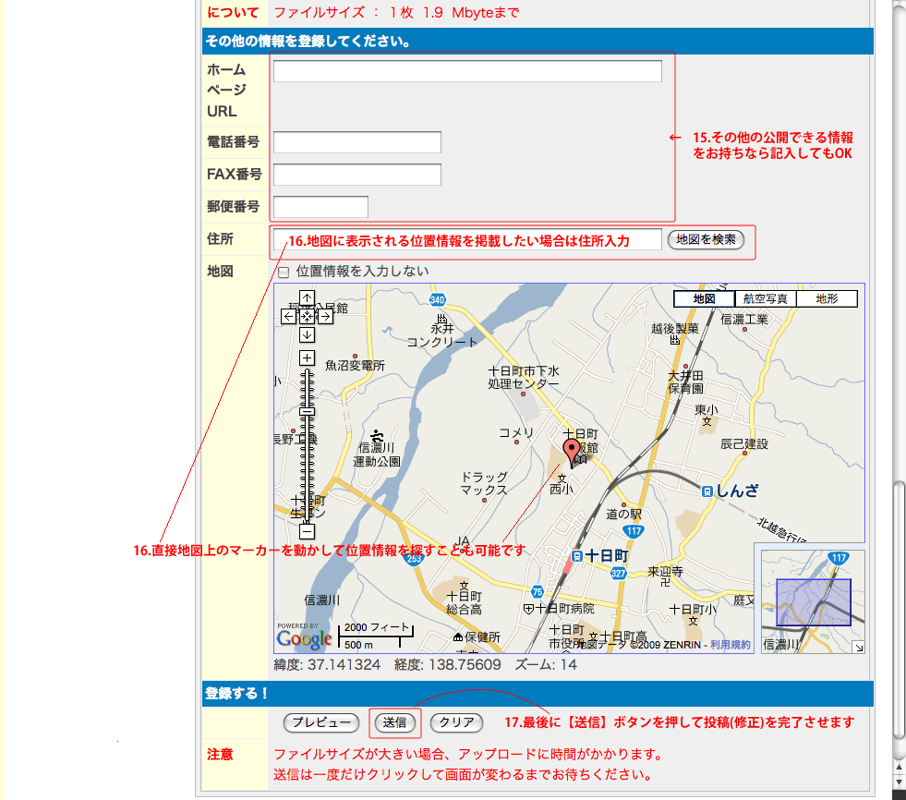Click the route 340 shield on map
The height and width of the screenshot is (800, 906).
[438, 299]
